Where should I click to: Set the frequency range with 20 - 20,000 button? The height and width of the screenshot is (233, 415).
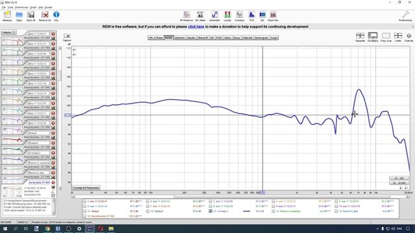(x=399, y=183)
